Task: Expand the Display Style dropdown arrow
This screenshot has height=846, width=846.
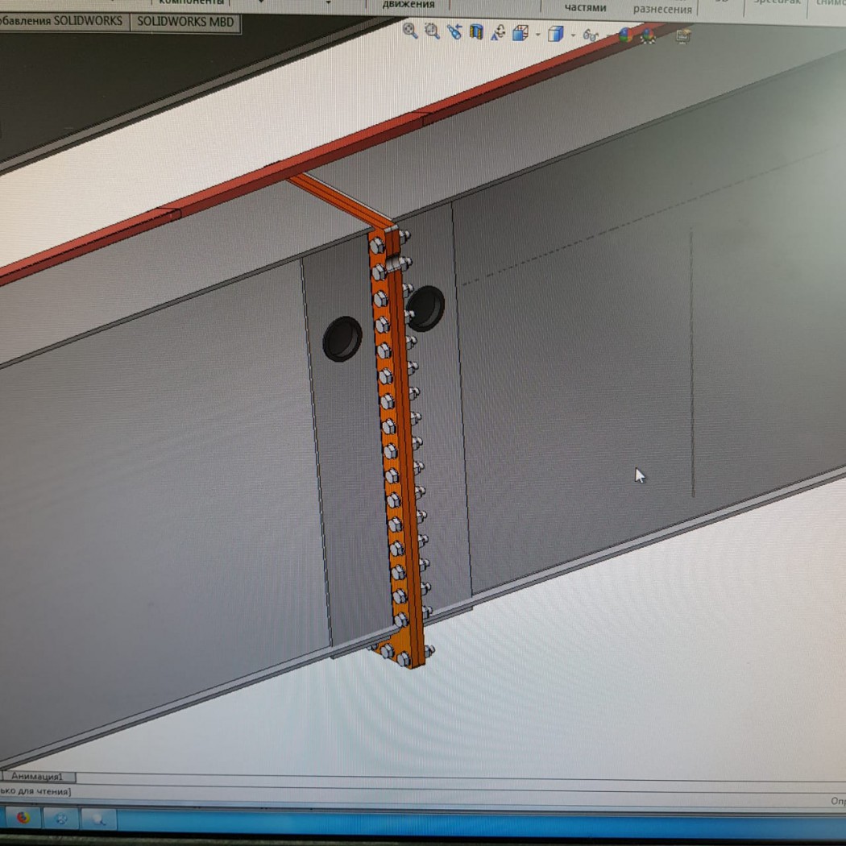Action: [x=573, y=35]
